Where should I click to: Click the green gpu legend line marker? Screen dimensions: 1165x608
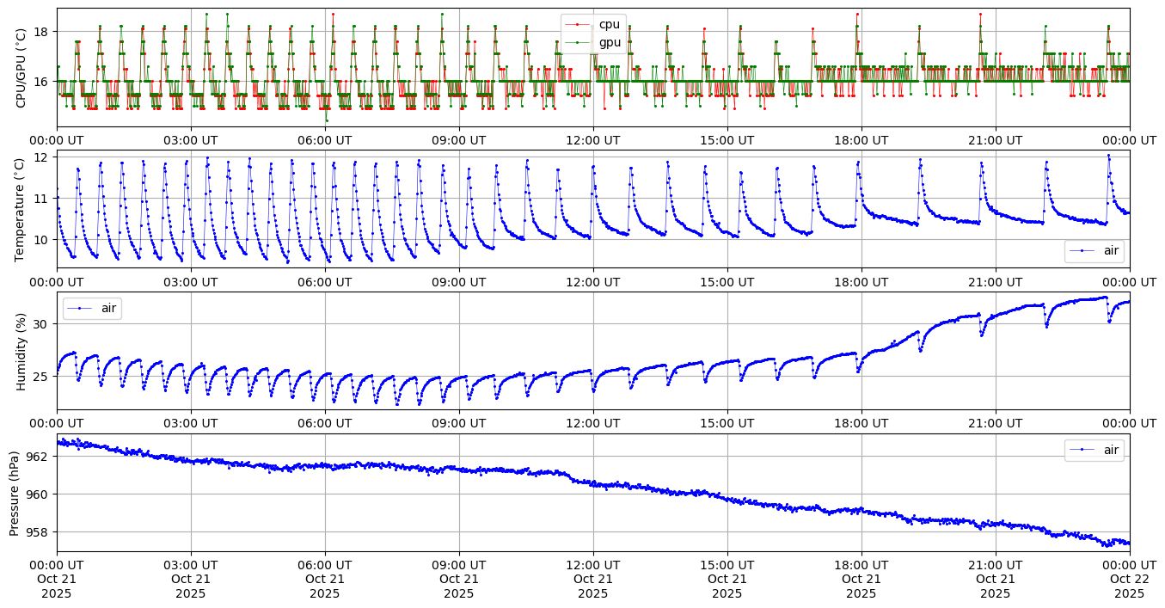coord(579,41)
